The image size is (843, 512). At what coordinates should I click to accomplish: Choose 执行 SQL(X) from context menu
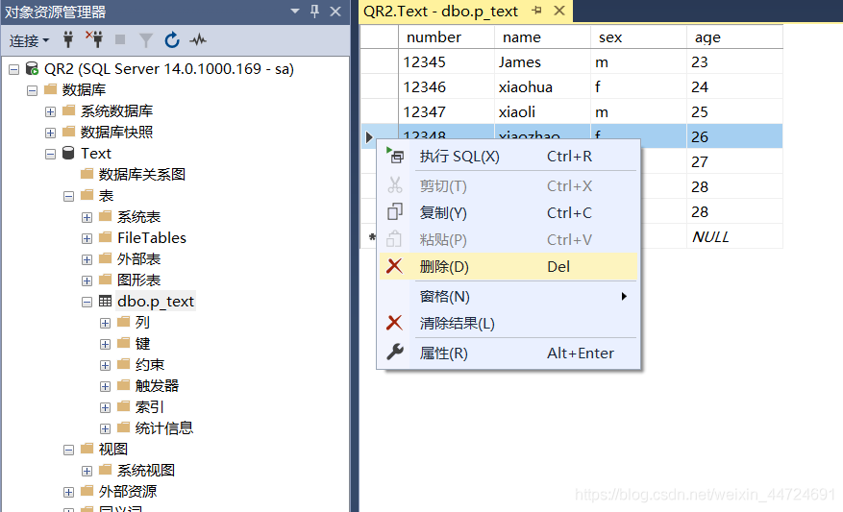coord(508,157)
